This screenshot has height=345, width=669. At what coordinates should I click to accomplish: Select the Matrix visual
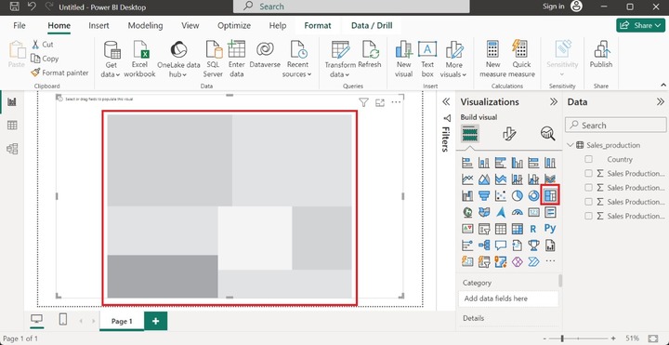[518, 229]
